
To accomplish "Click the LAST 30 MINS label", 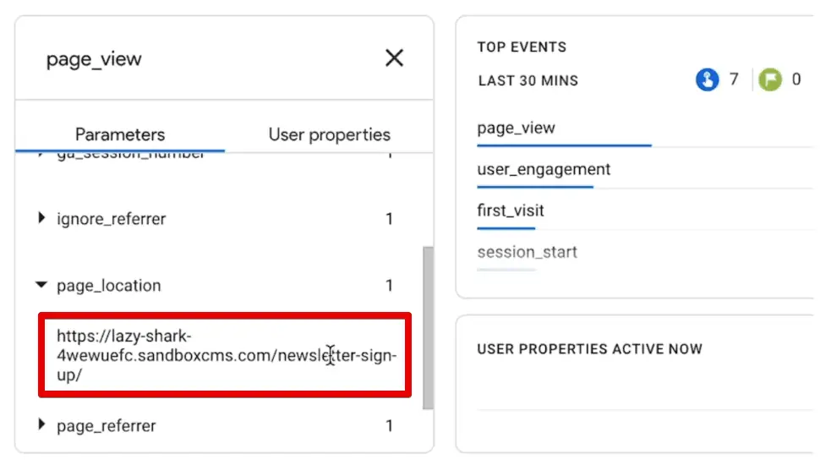I will pos(528,80).
